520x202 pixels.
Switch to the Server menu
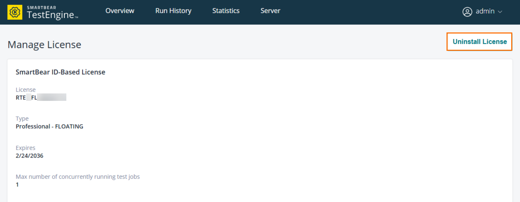(x=270, y=11)
